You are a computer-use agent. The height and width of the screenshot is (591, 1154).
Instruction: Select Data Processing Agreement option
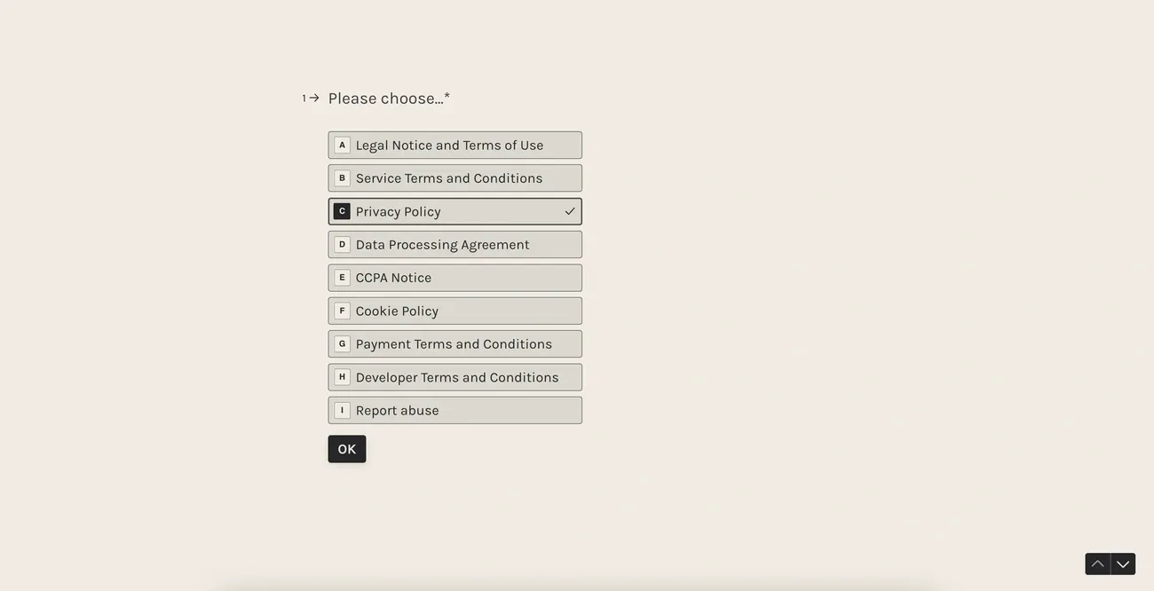pyautogui.click(x=442, y=245)
